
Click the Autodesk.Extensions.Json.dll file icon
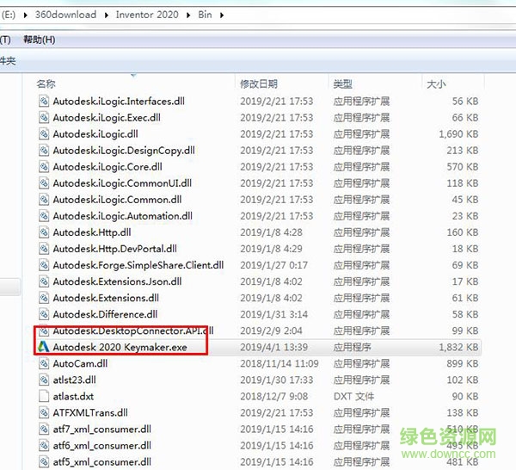click(x=44, y=281)
